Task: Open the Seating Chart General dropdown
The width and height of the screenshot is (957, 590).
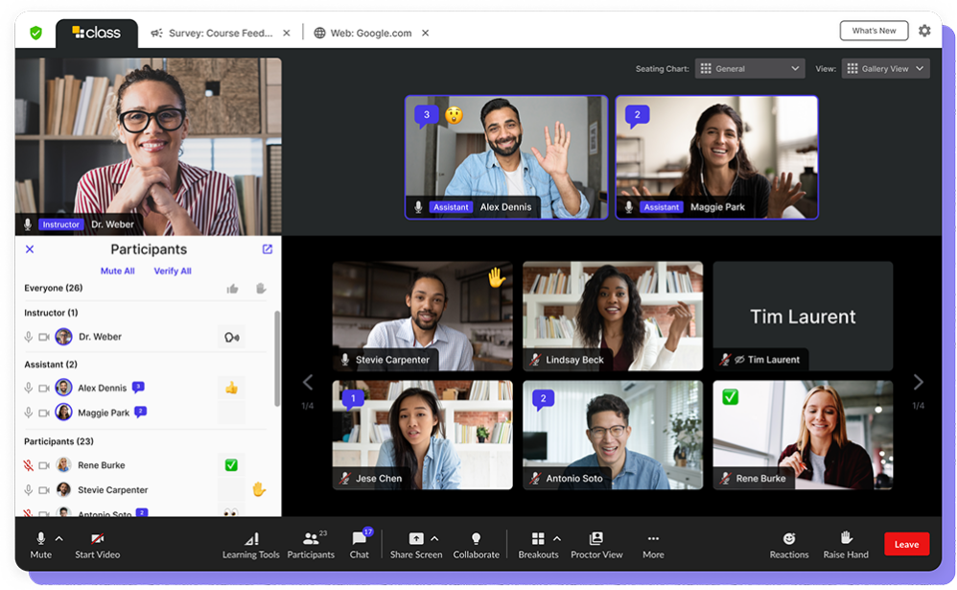Action: [x=749, y=69]
